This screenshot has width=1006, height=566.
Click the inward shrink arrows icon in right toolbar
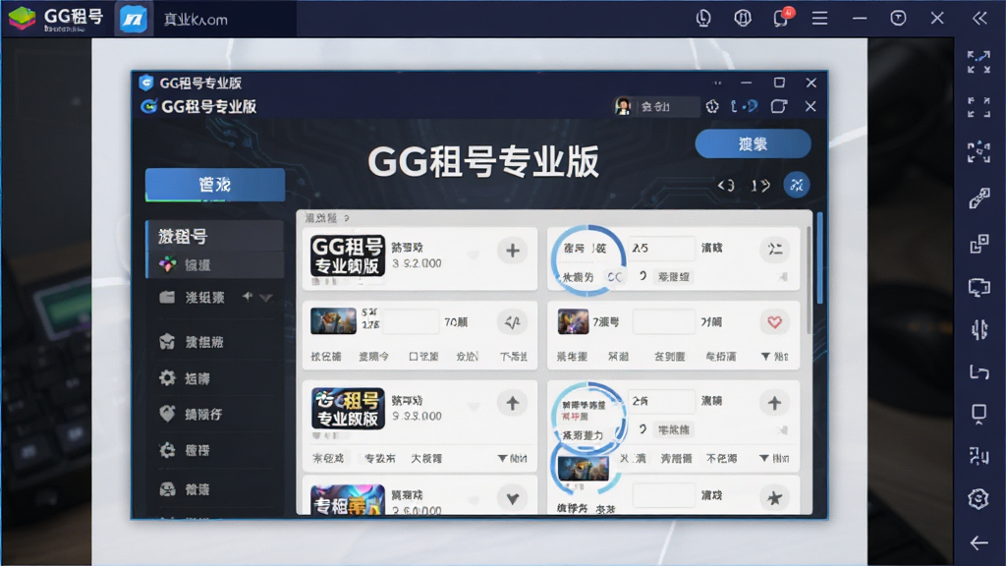coord(978,107)
